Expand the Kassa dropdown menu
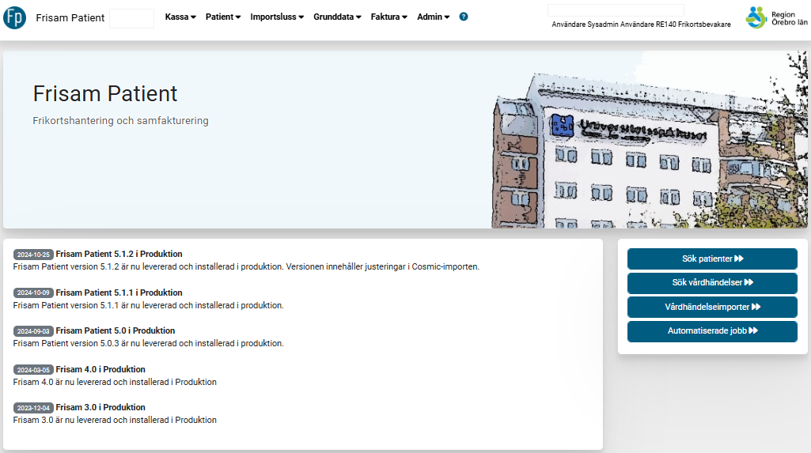The height and width of the screenshot is (453, 811). (x=180, y=17)
